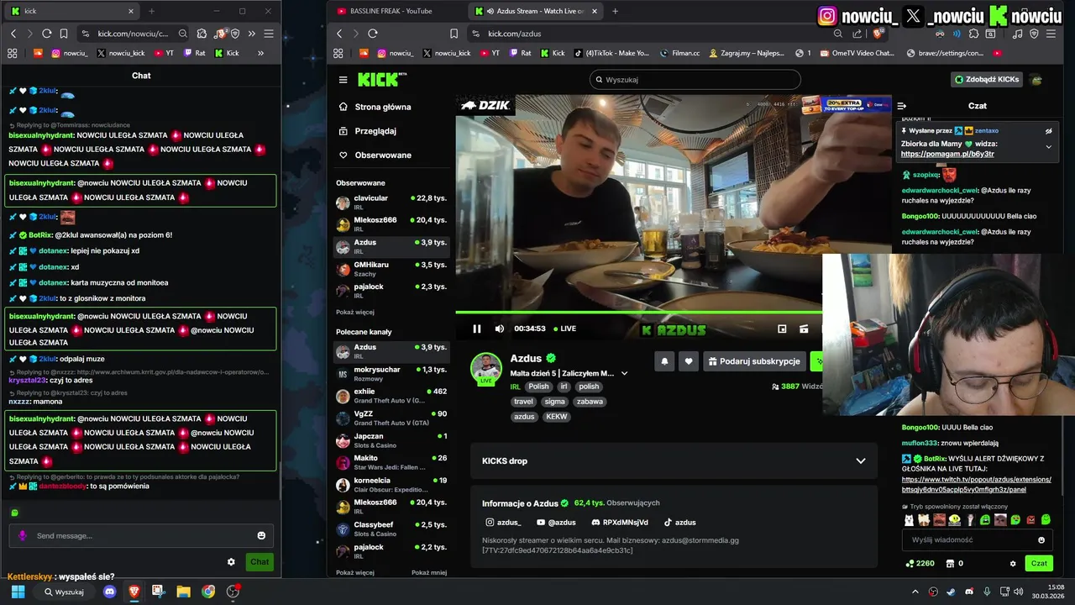This screenshot has height=605, width=1075.
Task: Select the 'KEKW' tag
Action: 556,417
